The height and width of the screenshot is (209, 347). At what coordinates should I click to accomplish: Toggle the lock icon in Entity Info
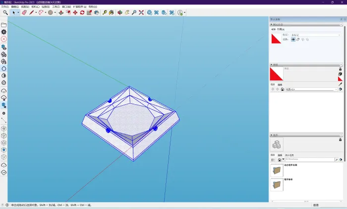298,39
